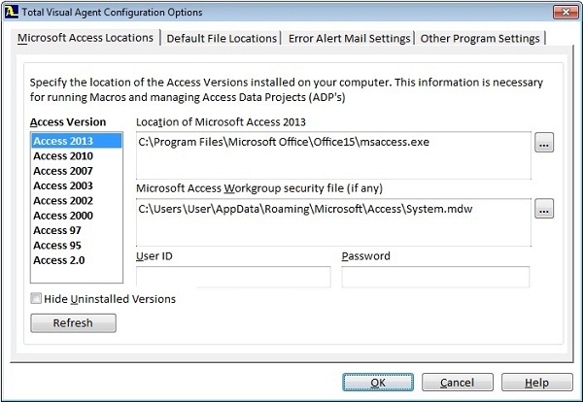
Task: Enable Hide Uninstalled Versions checkbox
Action: [36, 298]
